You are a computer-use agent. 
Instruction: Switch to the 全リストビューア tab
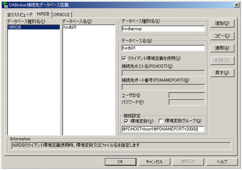pyautogui.click(x=20, y=15)
